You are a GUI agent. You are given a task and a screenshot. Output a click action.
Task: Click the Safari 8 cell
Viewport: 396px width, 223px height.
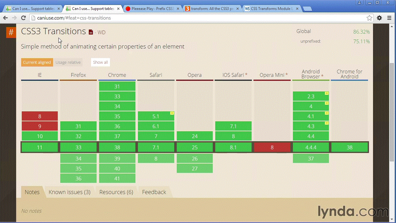[156, 159]
